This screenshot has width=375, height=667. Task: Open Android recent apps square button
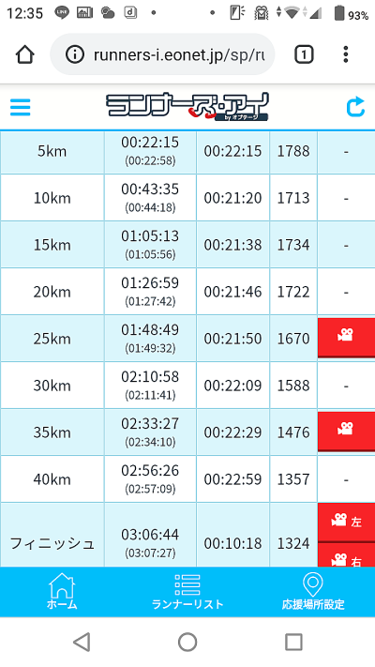293,642
